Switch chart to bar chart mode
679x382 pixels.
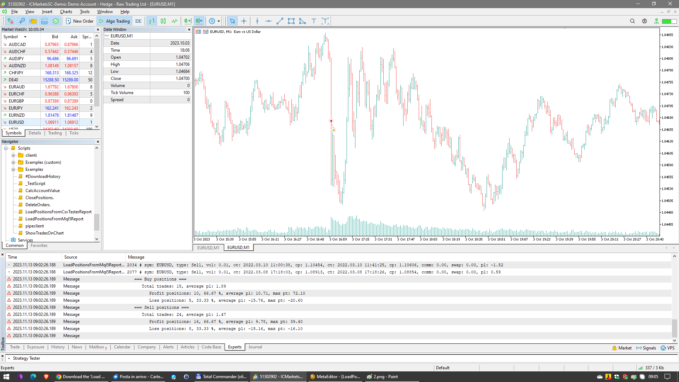click(152, 21)
